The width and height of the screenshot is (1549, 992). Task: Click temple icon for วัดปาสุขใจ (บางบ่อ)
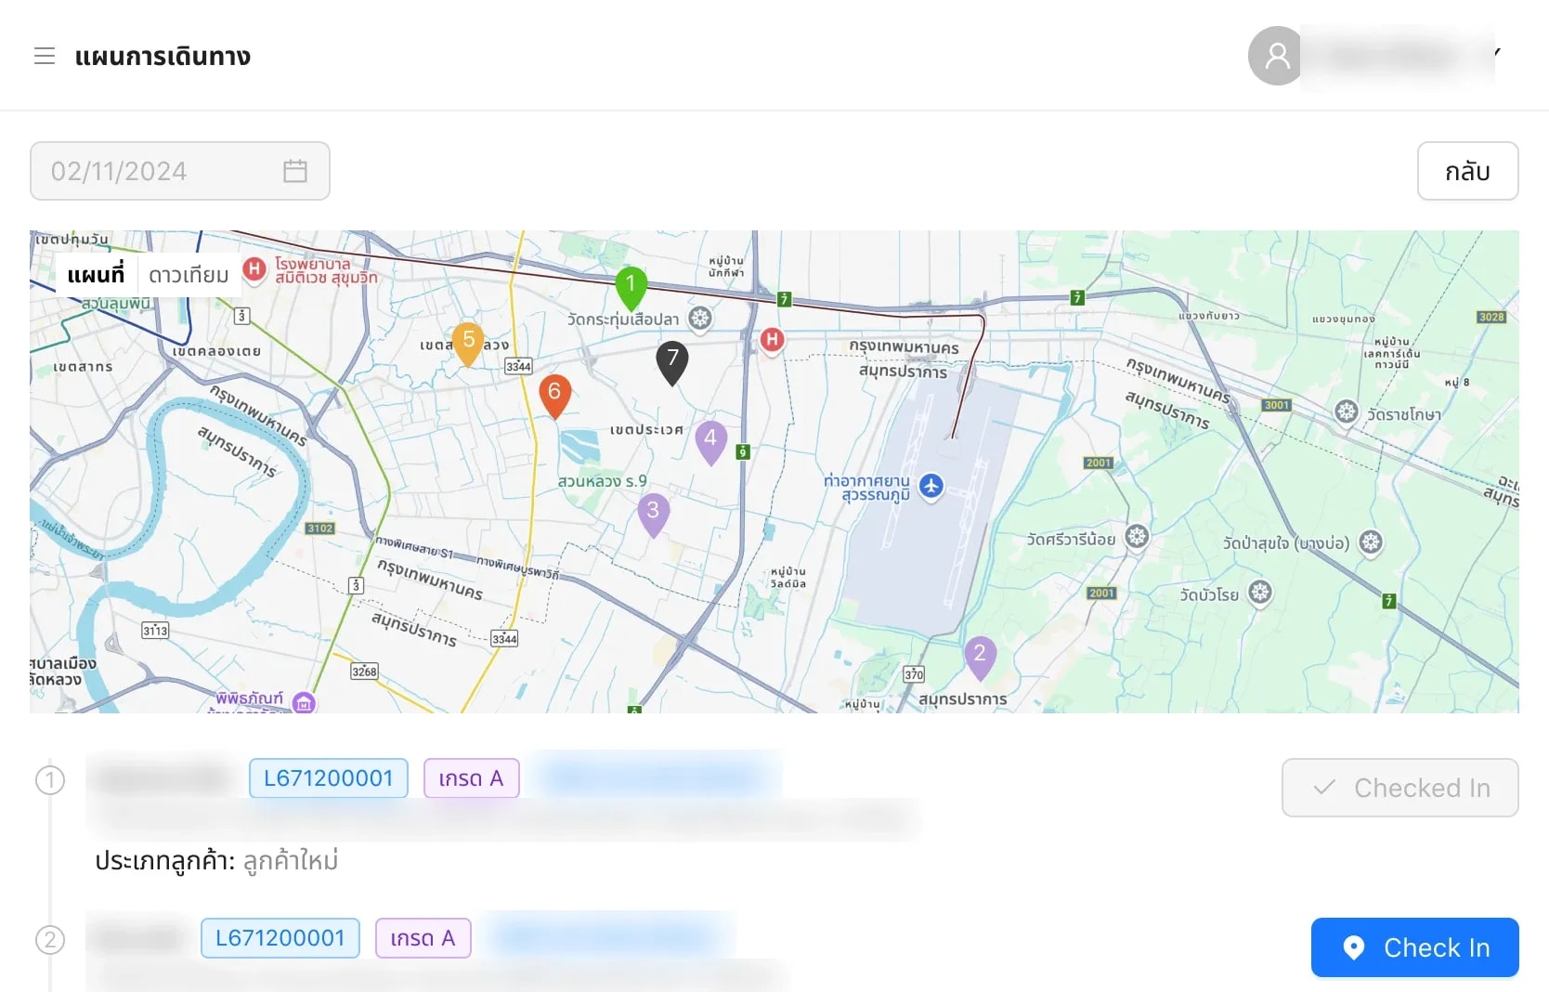[x=1371, y=542]
